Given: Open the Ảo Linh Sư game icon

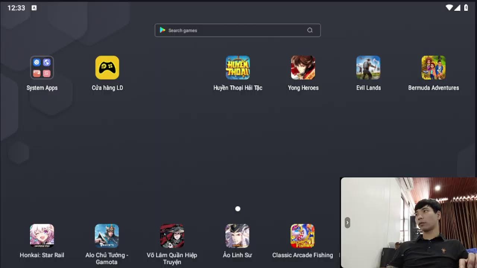Looking at the screenshot, I should coord(237,236).
